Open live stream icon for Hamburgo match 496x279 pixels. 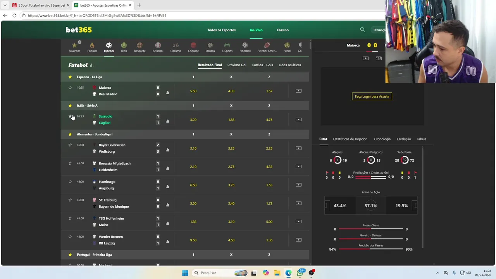pos(298,185)
